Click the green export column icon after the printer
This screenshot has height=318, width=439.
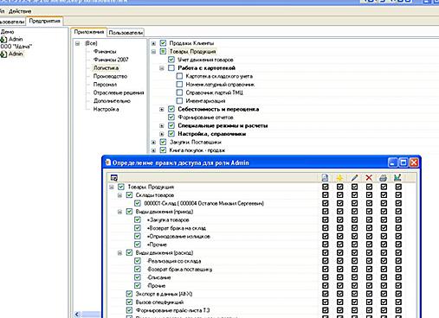pos(397,178)
